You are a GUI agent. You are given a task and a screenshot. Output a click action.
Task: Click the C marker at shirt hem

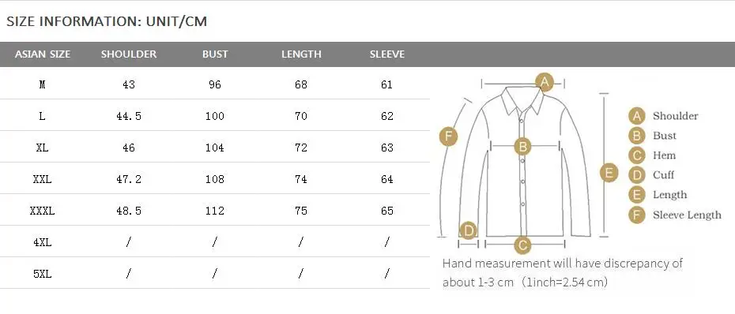point(522,245)
